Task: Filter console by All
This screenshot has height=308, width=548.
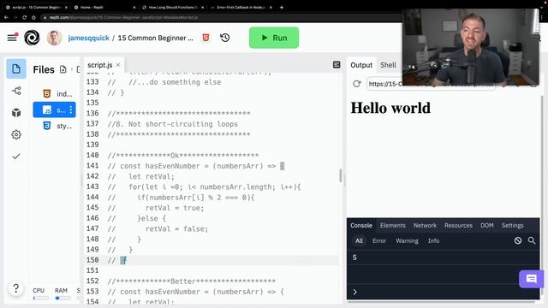Action: coord(359,240)
